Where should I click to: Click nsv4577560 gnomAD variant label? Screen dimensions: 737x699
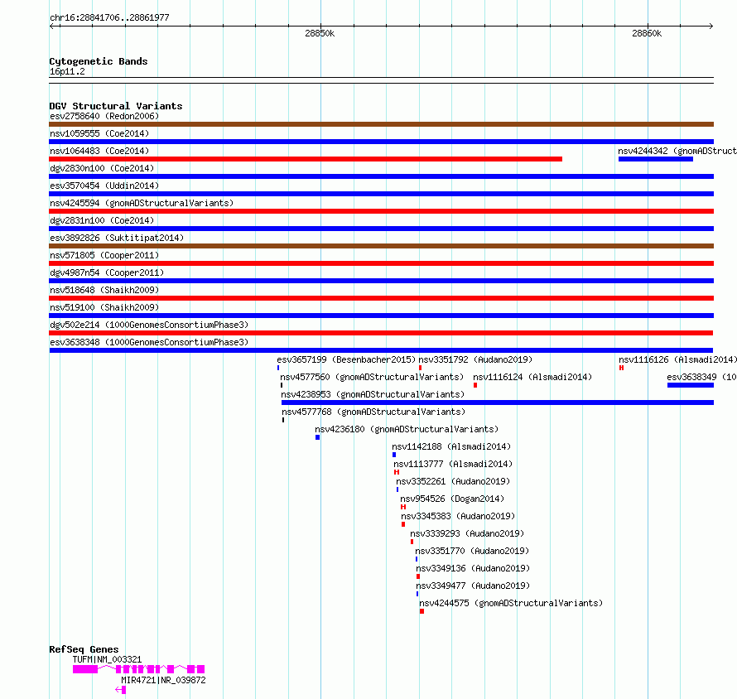point(372,377)
